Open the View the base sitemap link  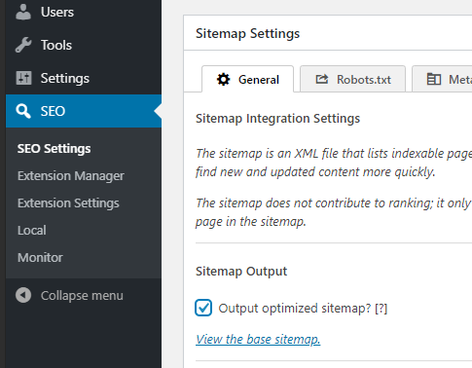(258, 340)
